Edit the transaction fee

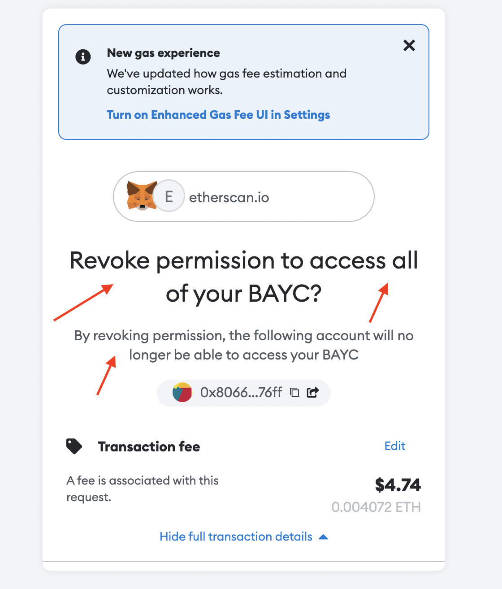coord(395,446)
